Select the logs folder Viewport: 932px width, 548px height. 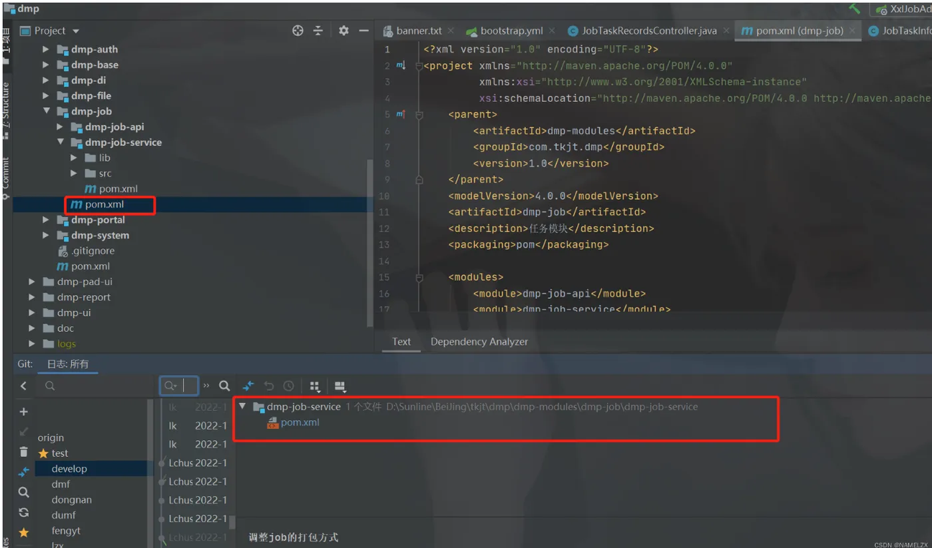point(59,344)
